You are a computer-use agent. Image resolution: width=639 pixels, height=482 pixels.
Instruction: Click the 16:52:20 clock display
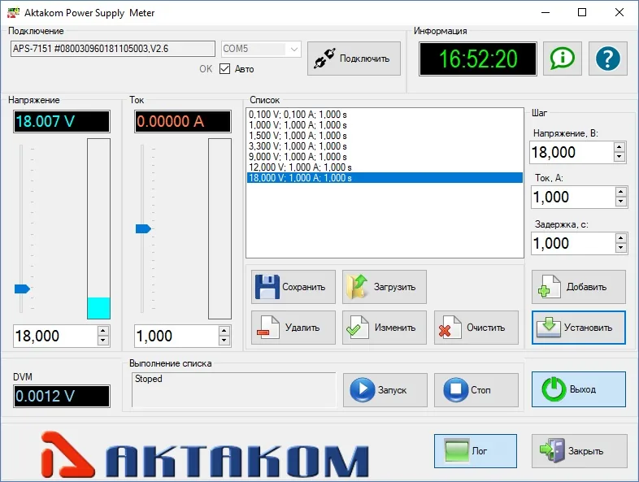[477, 59]
